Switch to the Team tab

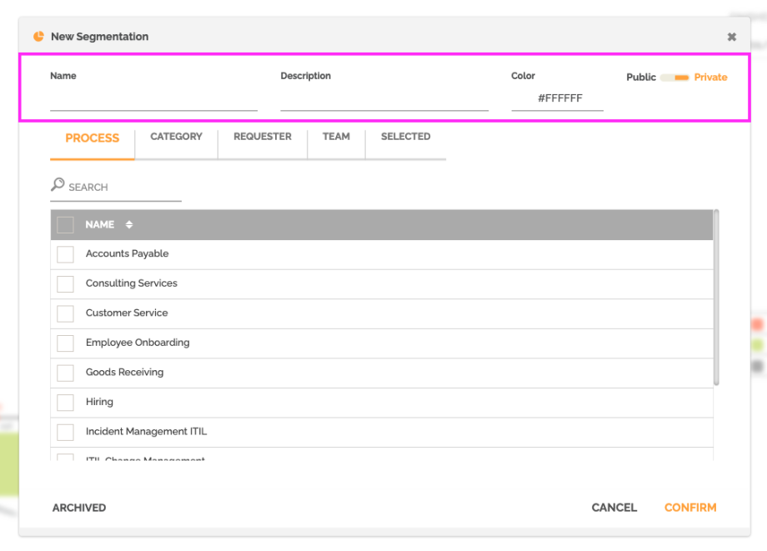[336, 137]
